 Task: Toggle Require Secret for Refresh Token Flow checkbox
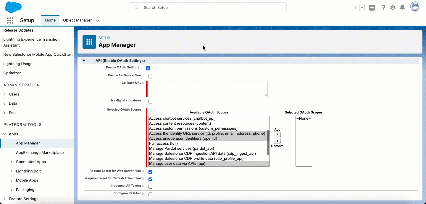pyautogui.click(x=150, y=180)
